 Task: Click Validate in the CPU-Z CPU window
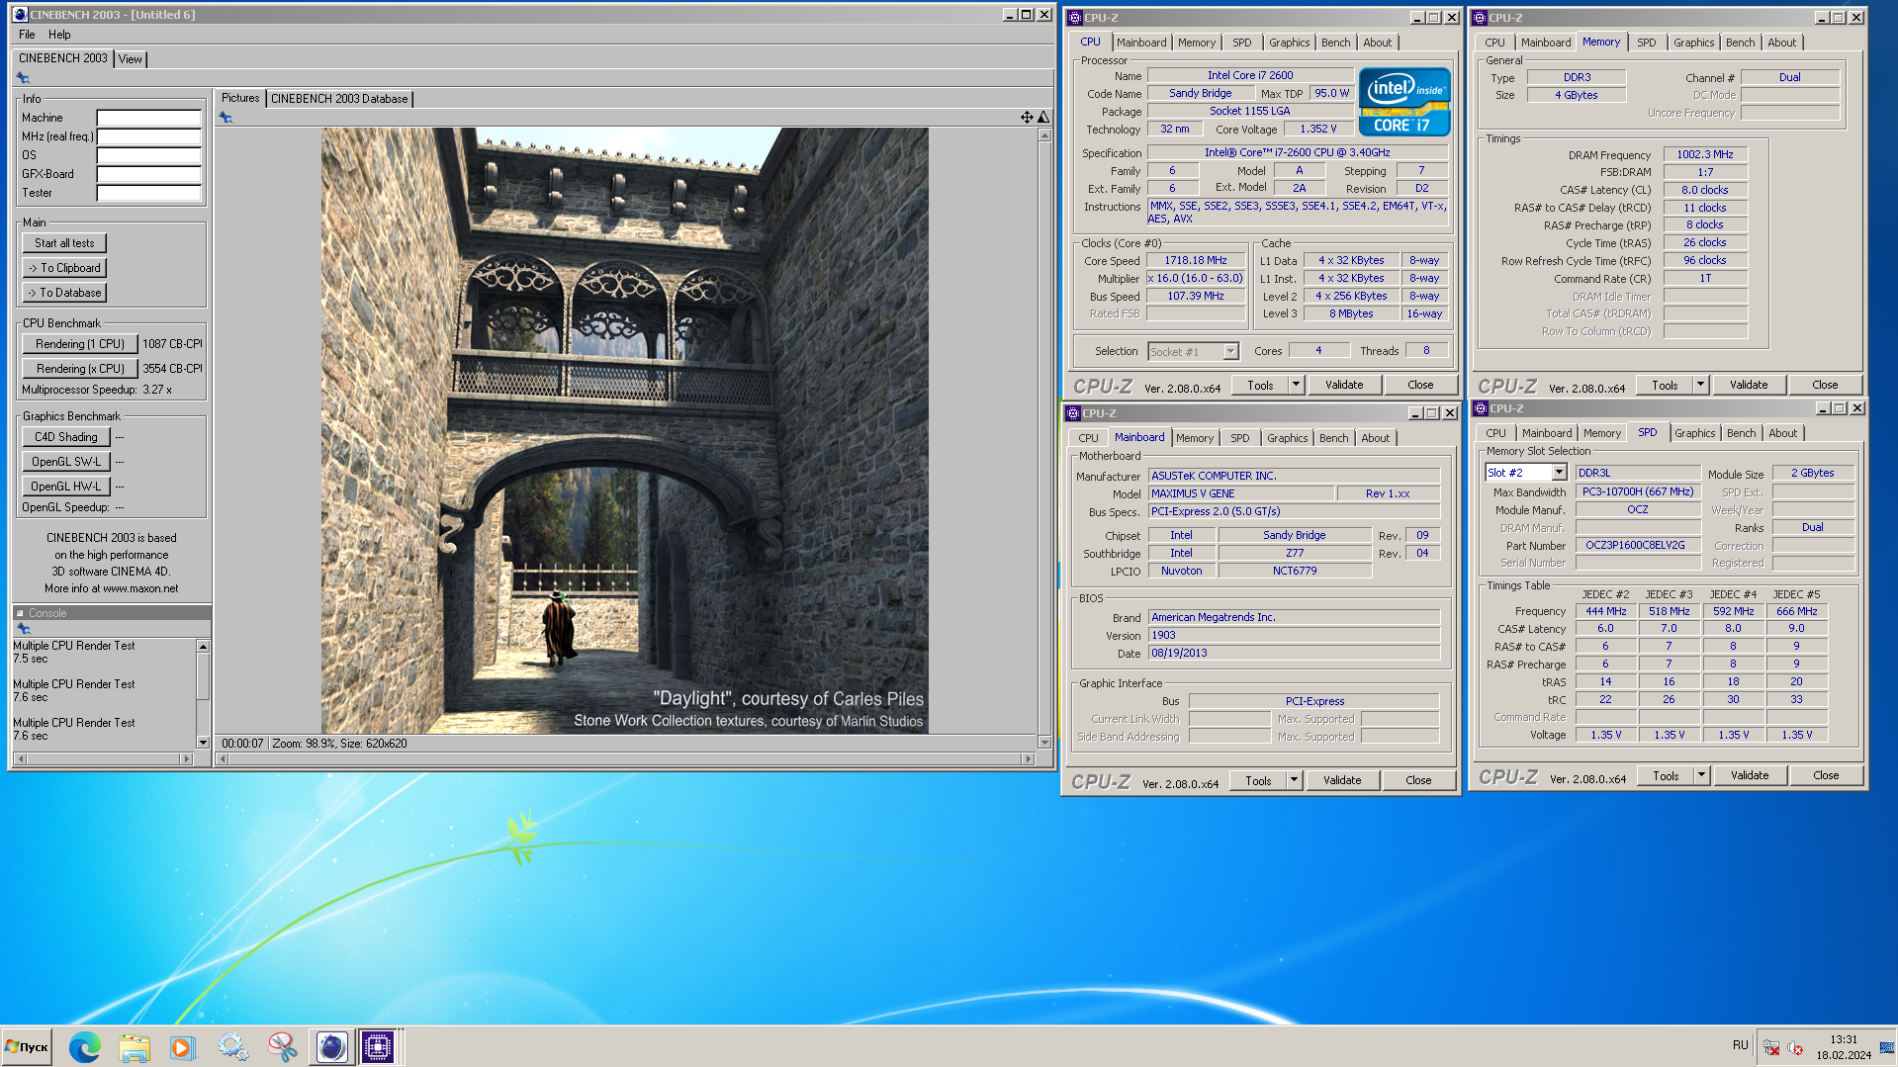pyautogui.click(x=1343, y=385)
